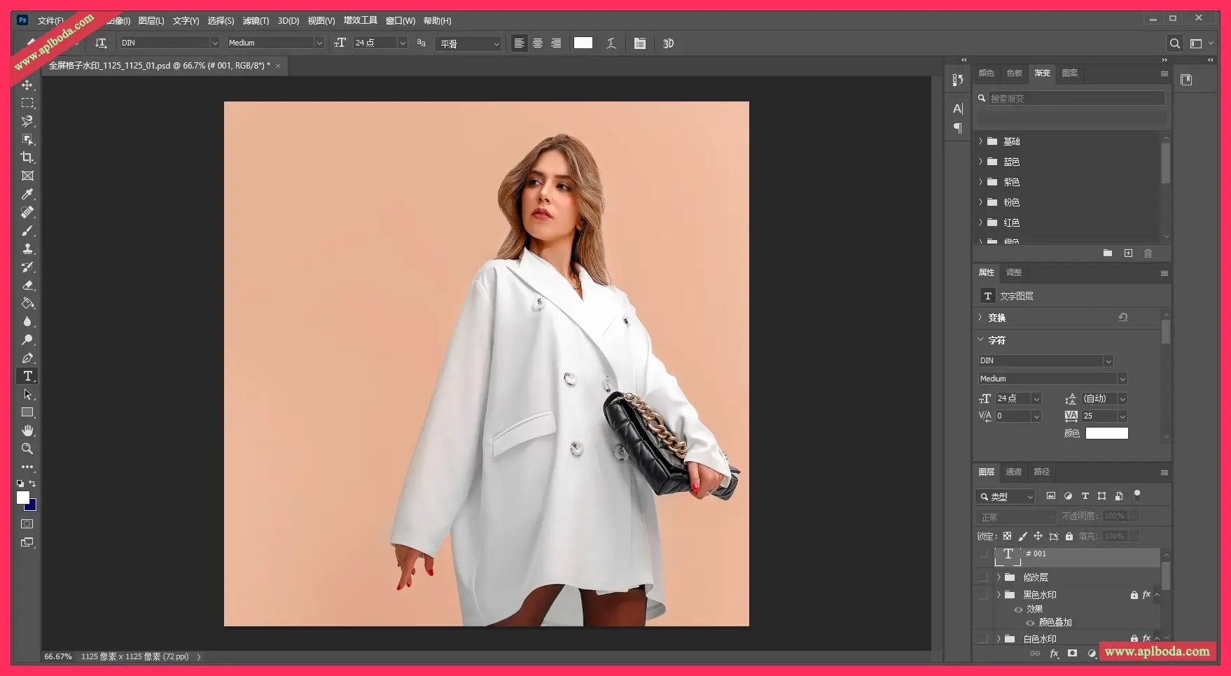Select the Crop tool
The width and height of the screenshot is (1231, 676).
point(27,157)
